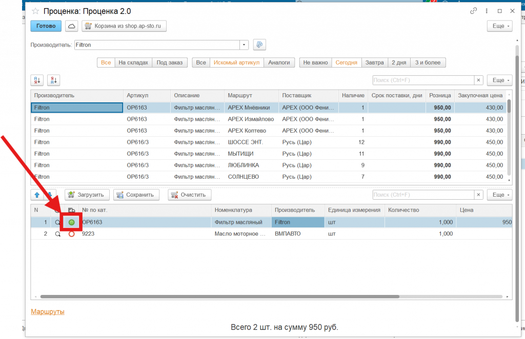
Task: Add window to favorites with star icon
Action: pos(35,11)
